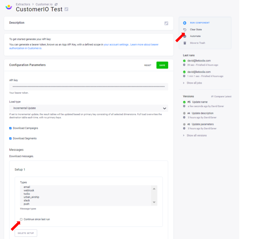Select 'webhook' message type

29,191
